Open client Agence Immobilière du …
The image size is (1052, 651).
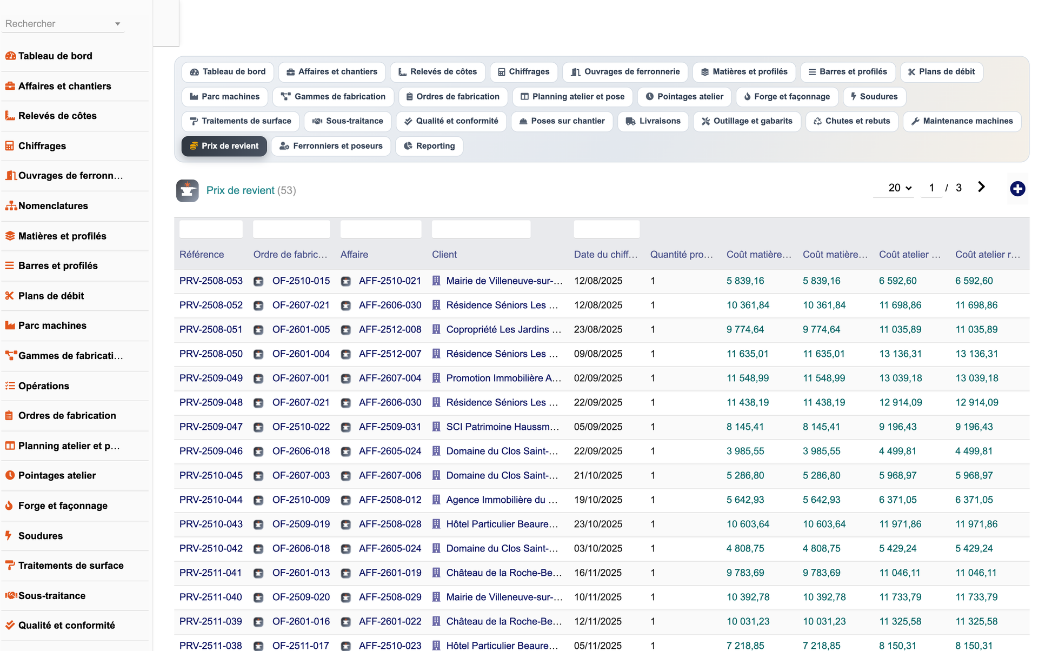click(502, 500)
